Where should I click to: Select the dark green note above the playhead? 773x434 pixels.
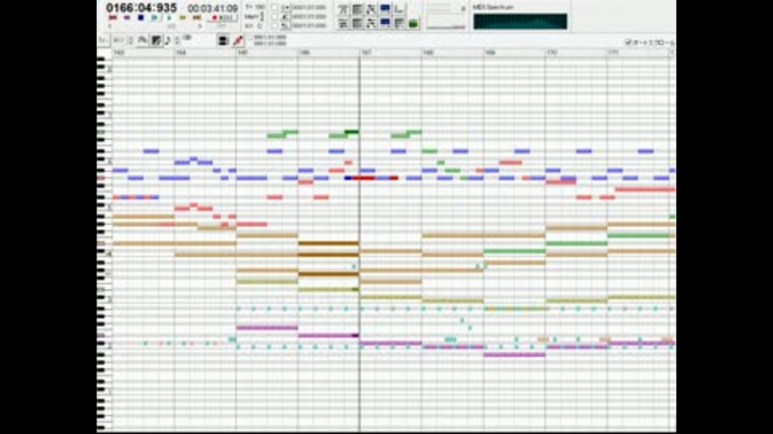(352, 131)
